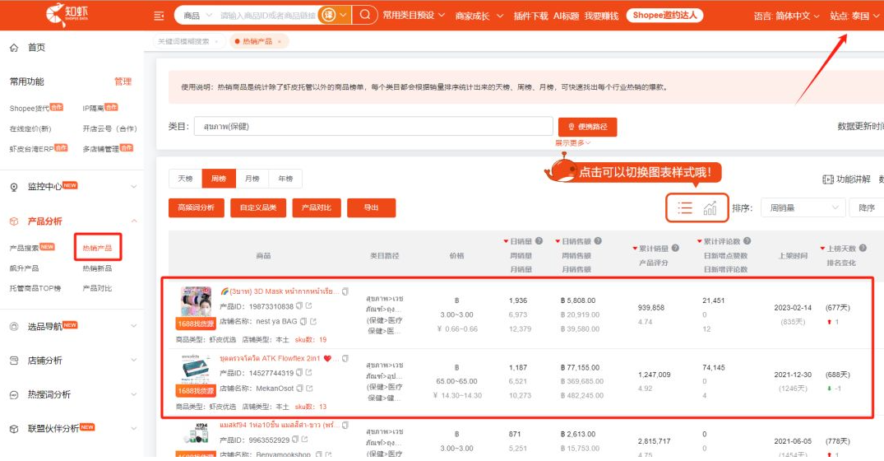Click 管理 link beside 常用功能

[123, 81]
